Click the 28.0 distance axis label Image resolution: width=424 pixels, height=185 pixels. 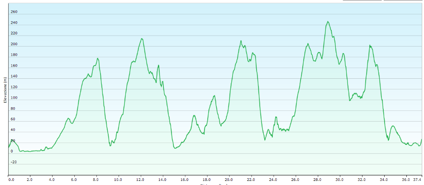click(x=318, y=179)
